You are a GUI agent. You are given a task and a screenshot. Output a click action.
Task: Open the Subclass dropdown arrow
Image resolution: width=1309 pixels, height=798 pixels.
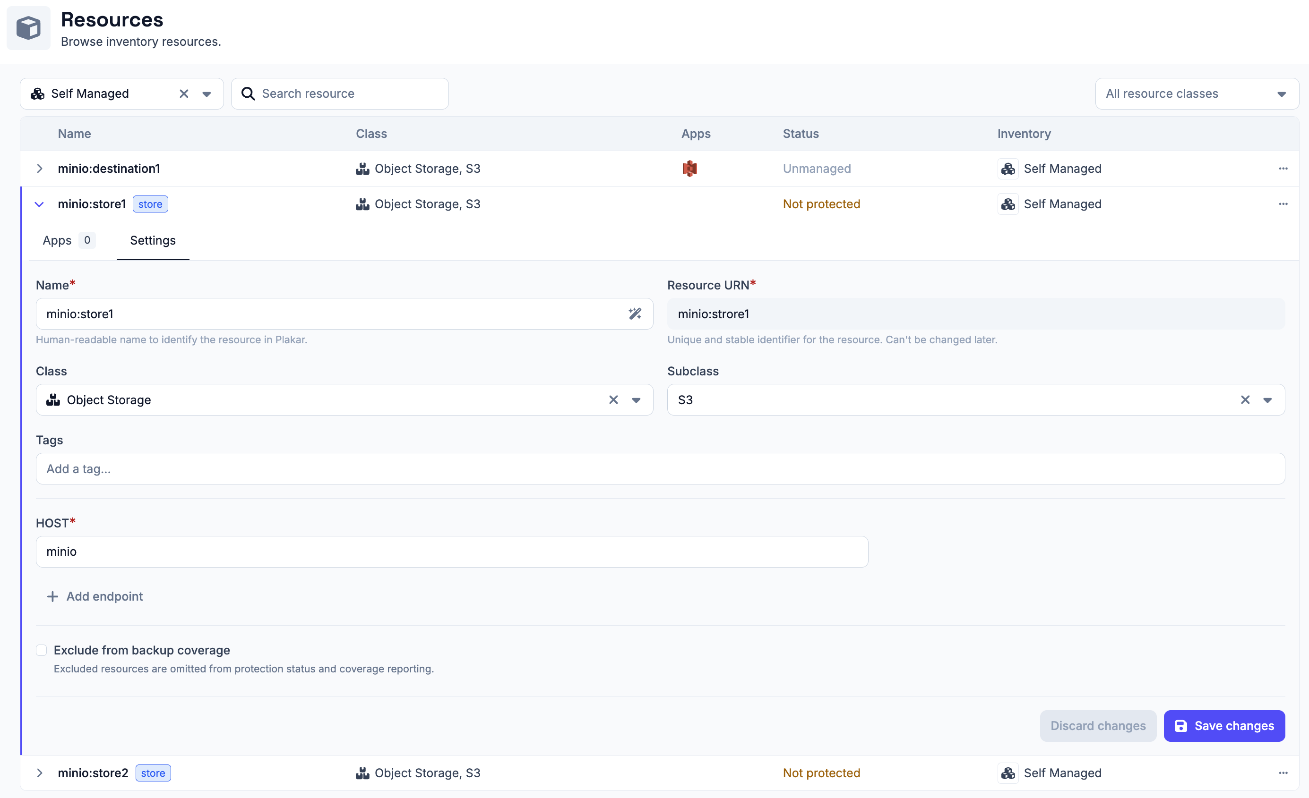click(1267, 400)
